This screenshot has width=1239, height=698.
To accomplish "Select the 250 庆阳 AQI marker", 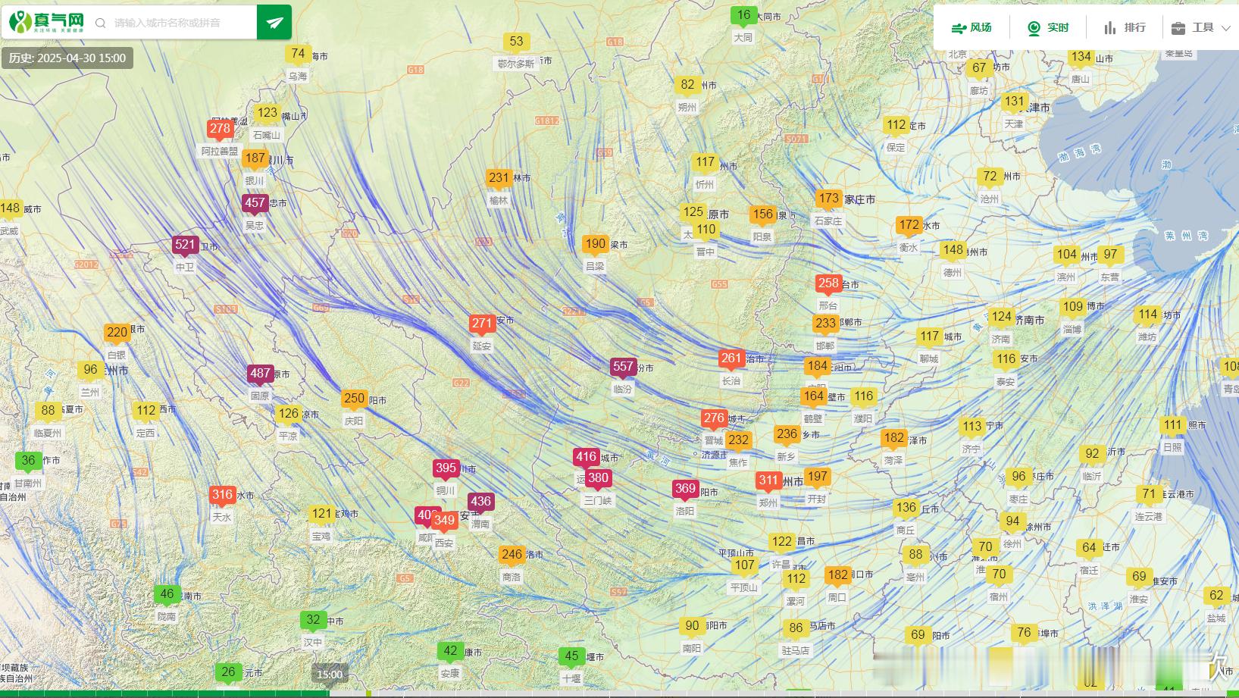I will point(354,399).
